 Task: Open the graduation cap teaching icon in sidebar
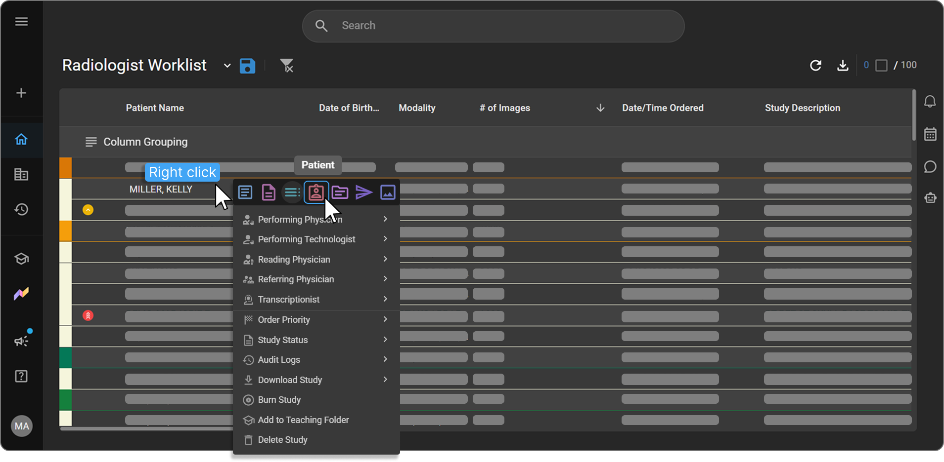[x=21, y=259]
